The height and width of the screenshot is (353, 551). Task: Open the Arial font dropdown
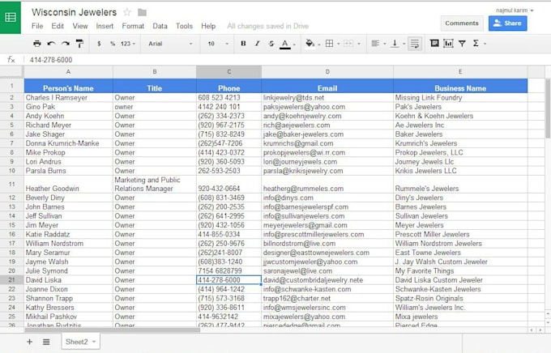pyautogui.click(x=170, y=44)
